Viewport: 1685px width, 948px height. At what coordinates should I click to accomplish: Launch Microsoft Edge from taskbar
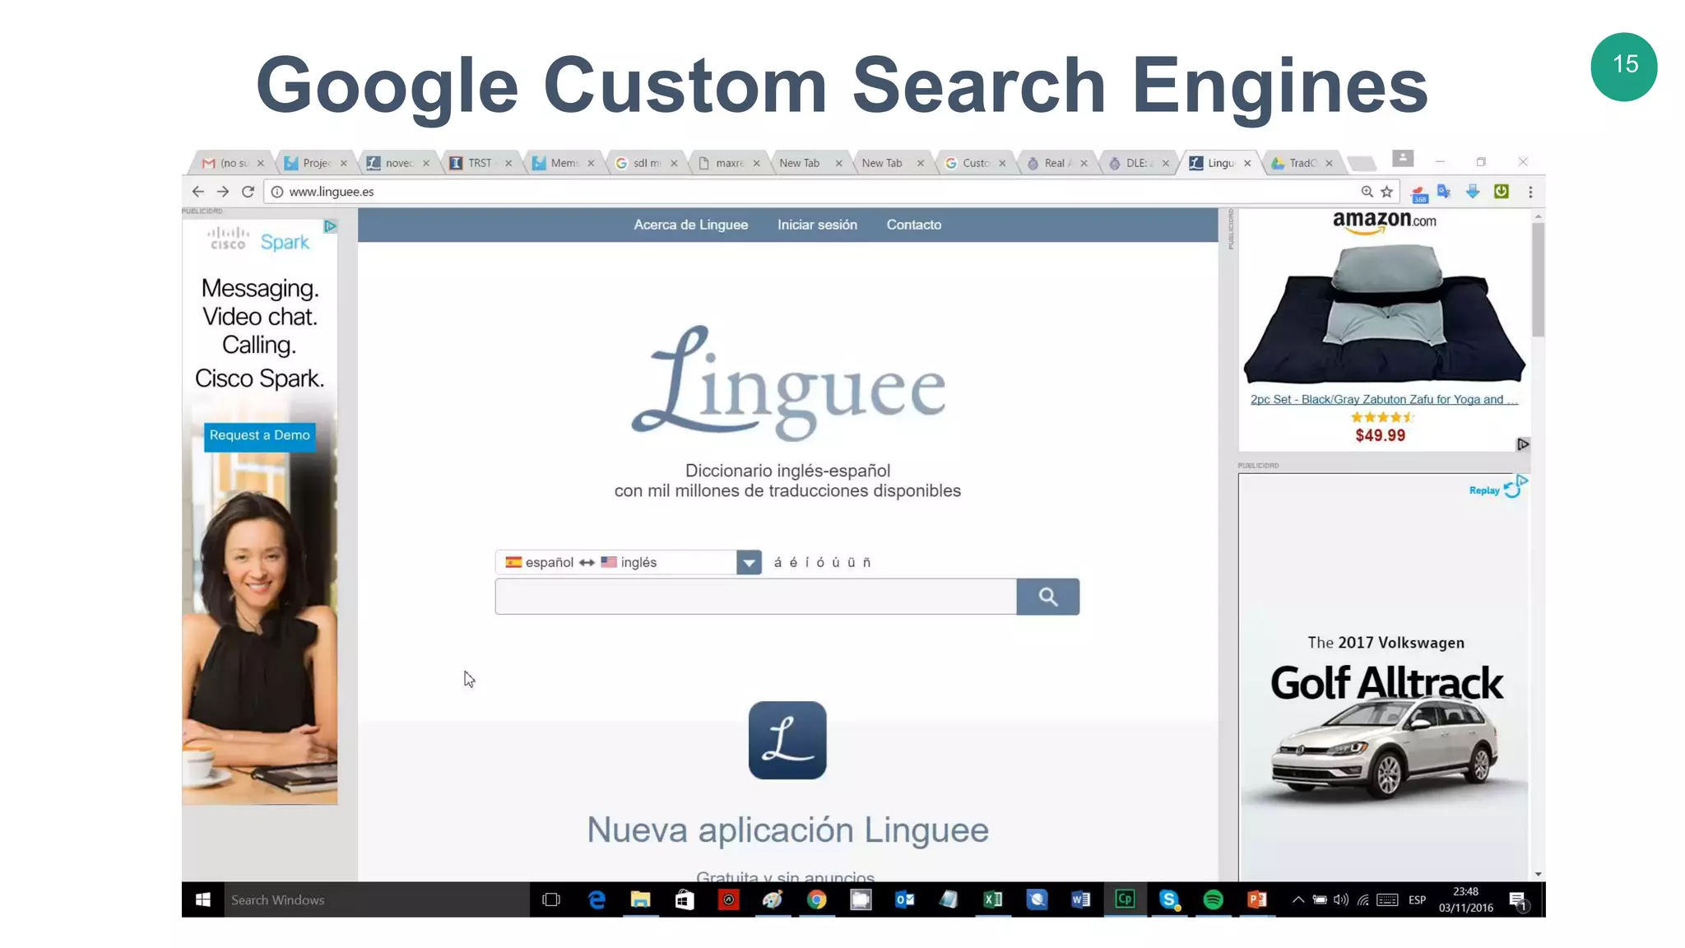click(x=596, y=899)
